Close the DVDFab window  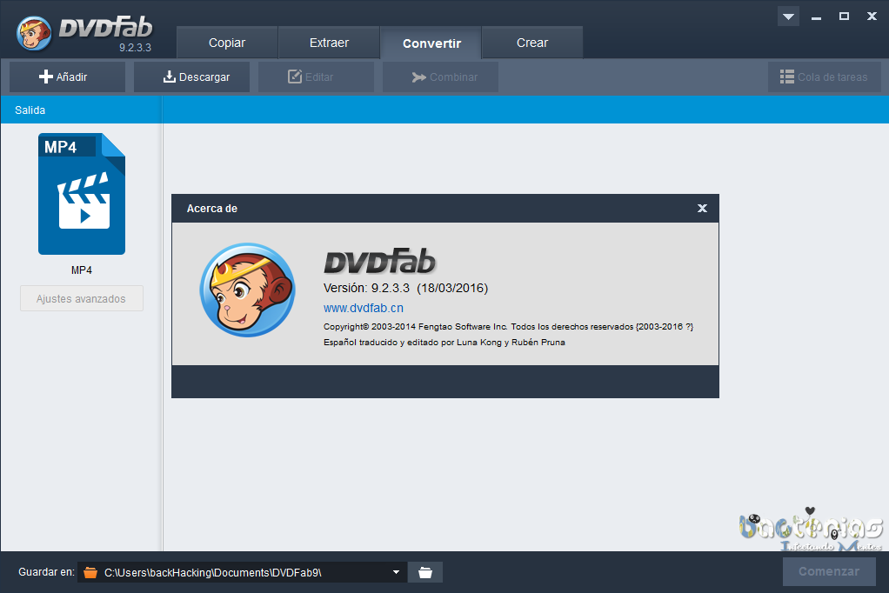pyautogui.click(x=872, y=17)
